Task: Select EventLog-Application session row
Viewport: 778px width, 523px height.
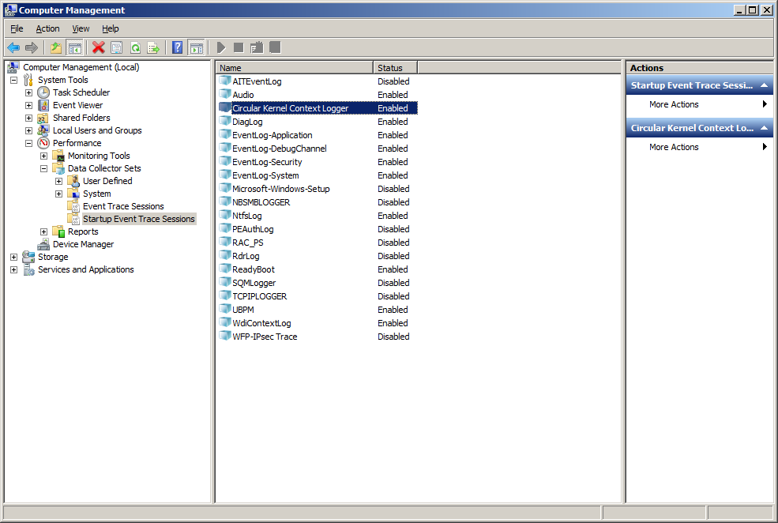Action: 318,135
